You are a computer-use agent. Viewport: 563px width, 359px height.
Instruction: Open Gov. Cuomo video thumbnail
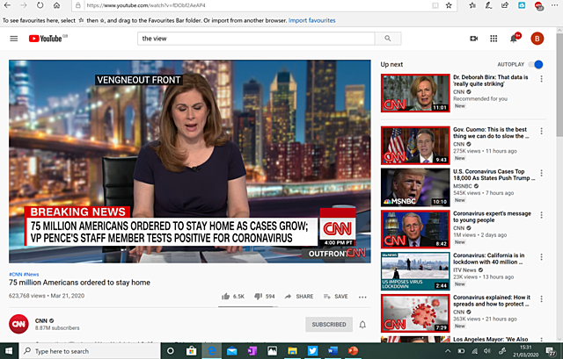[x=415, y=145]
